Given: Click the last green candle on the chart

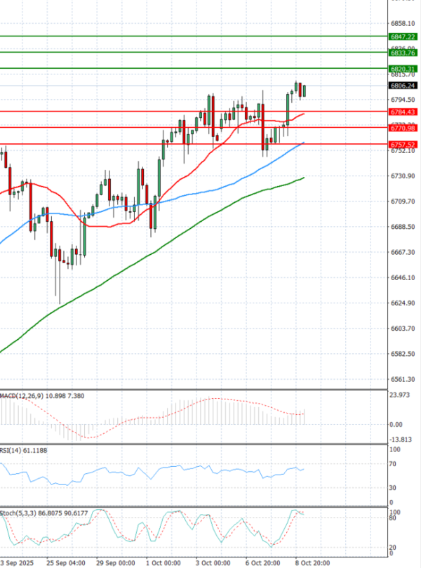Looking at the screenshot, I should 305,91.
